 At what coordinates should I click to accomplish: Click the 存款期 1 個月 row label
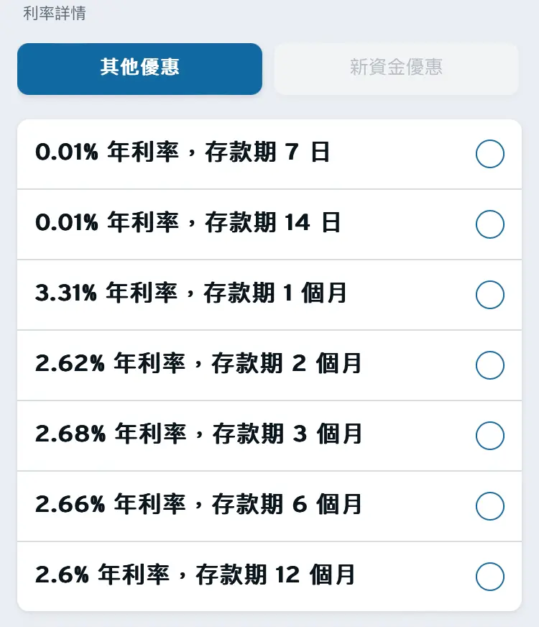click(x=275, y=293)
